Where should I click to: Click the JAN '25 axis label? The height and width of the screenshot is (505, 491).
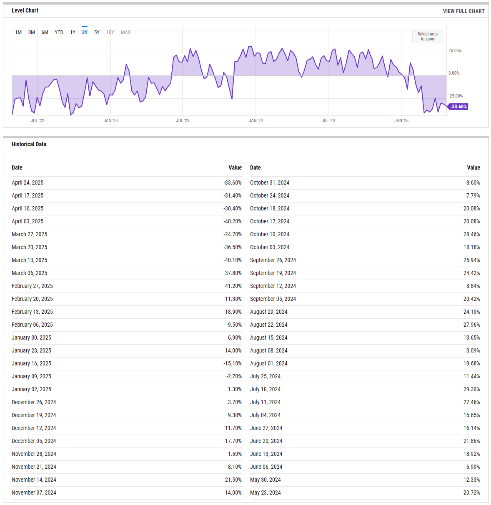pos(401,120)
